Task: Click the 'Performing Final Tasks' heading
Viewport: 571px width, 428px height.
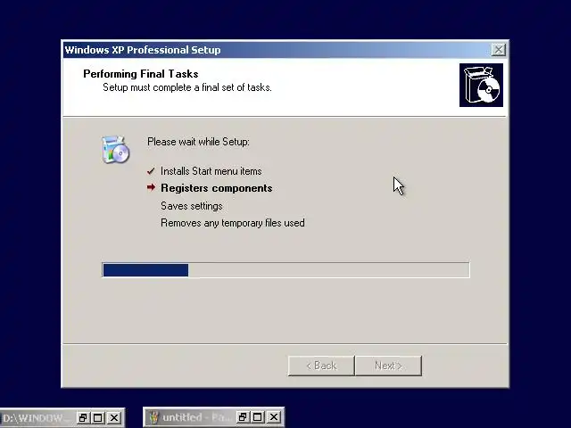Action: pyautogui.click(x=141, y=74)
